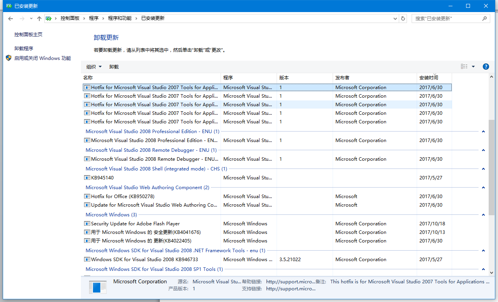Click the vertical scrollbar down arrow
Viewport: 498px width, 302px height.
[492, 273]
